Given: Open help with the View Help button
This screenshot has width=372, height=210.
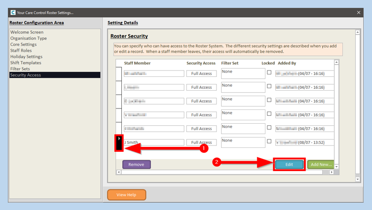Looking at the screenshot, I should point(126,195).
